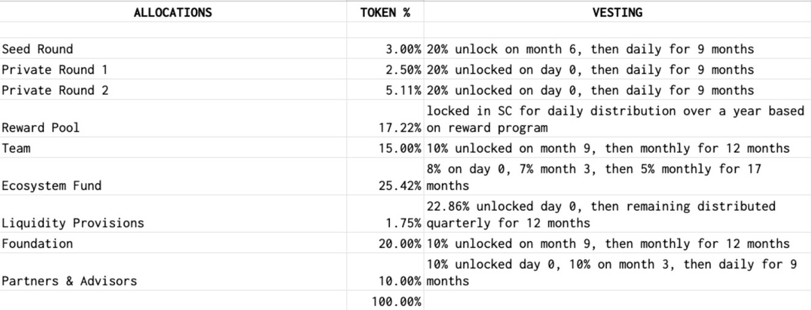Click the ALLOCATIONS column header cell

coord(174,12)
